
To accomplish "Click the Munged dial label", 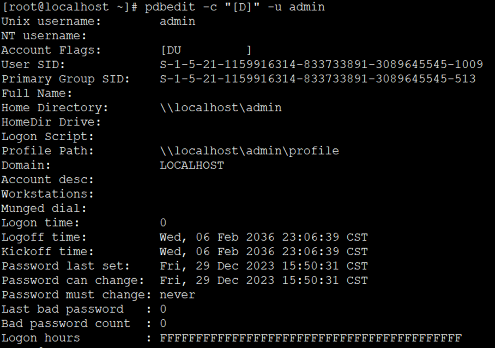I will [x=44, y=208].
